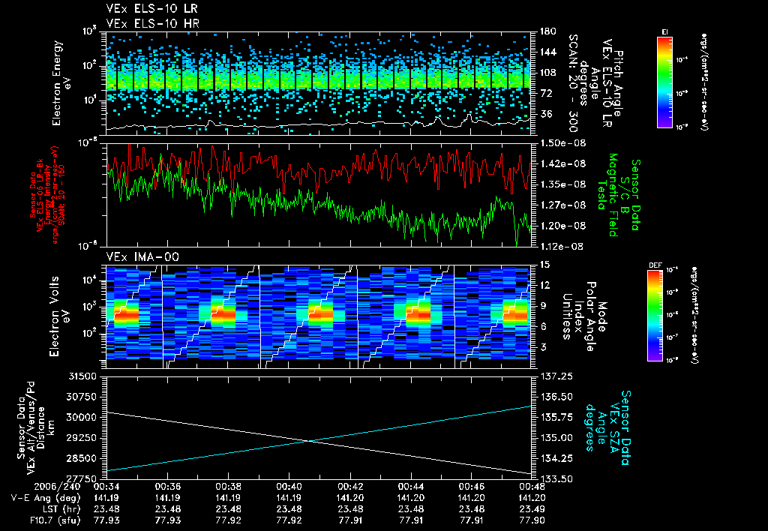Click where altitude and SZA lines cross
The width and height of the screenshot is (768, 531).
pyautogui.click(x=308, y=441)
